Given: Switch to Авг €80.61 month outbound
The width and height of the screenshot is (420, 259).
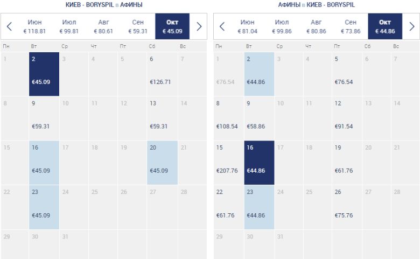Looking at the screenshot, I should [103, 26].
